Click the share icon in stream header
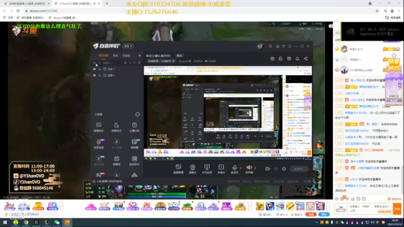404x227 pixels. [306, 59]
